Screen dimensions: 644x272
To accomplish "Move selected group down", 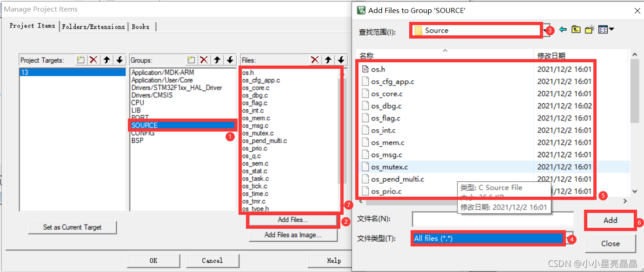I will coord(230,60).
